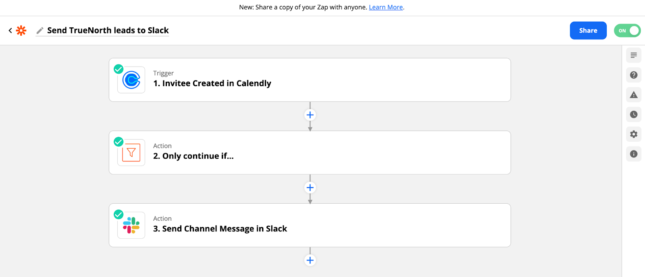Add a step after the filter action

[310, 188]
